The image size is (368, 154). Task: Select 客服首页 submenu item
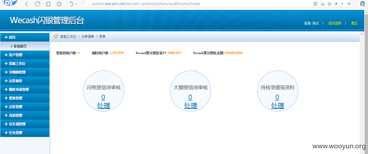pyautogui.click(x=25, y=46)
